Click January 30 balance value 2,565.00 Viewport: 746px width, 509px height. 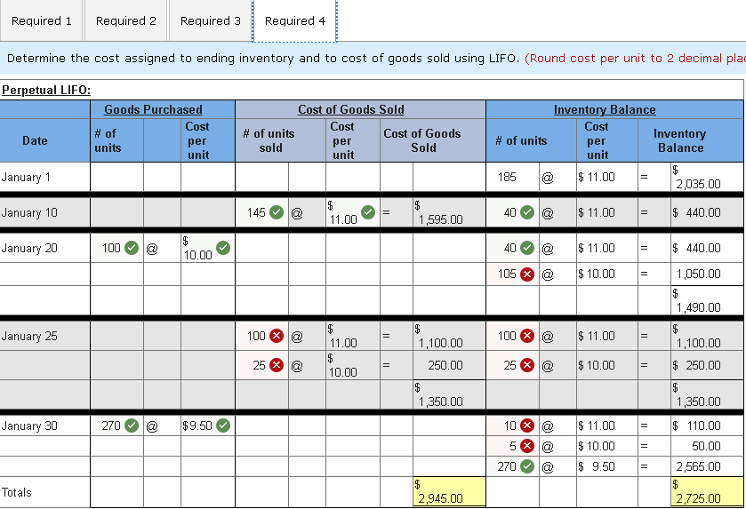pos(698,466)
